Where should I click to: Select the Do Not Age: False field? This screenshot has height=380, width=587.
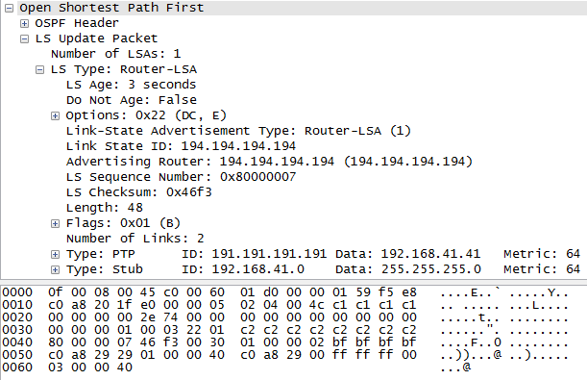pos(132,100)
